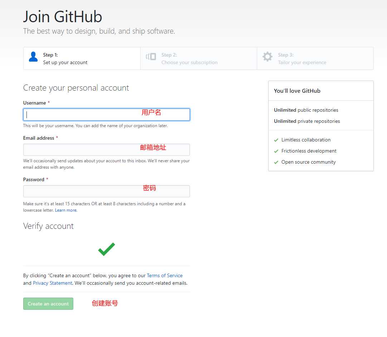Click the Email address field label
Screen dimensions: 387x337
(39, 138)
